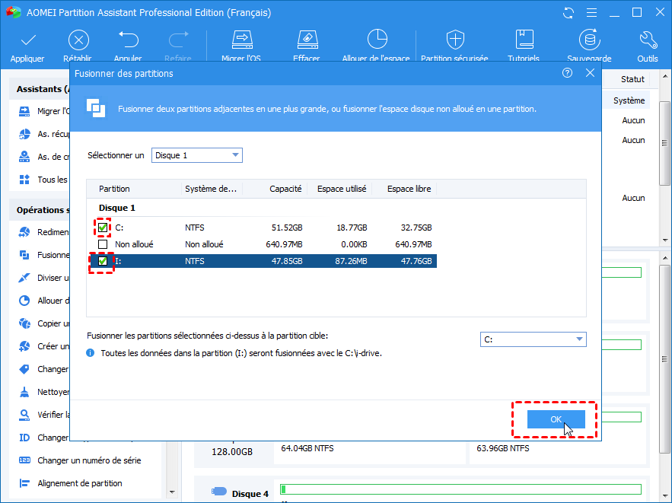Click the Disque 1 group row
The image size is (672, 503).
point(116,208)
